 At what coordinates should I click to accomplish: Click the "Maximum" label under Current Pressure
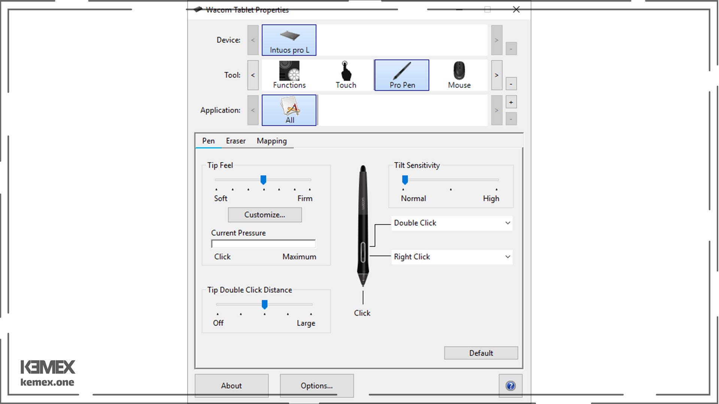(x=299, y=257)
